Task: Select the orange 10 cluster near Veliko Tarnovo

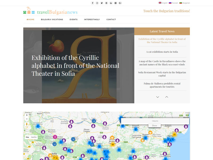Action: pyautogui.click(x=113, y=145)
